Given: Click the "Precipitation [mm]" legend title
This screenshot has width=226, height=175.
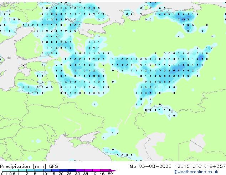Looking at the screenshot, I should (23, 166).
